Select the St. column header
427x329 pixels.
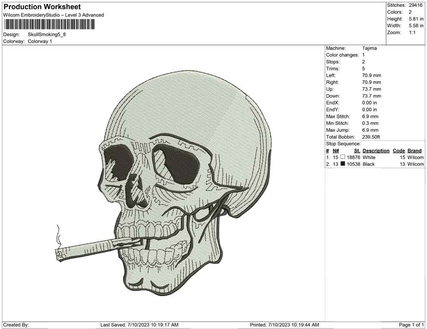coord(356,150)
